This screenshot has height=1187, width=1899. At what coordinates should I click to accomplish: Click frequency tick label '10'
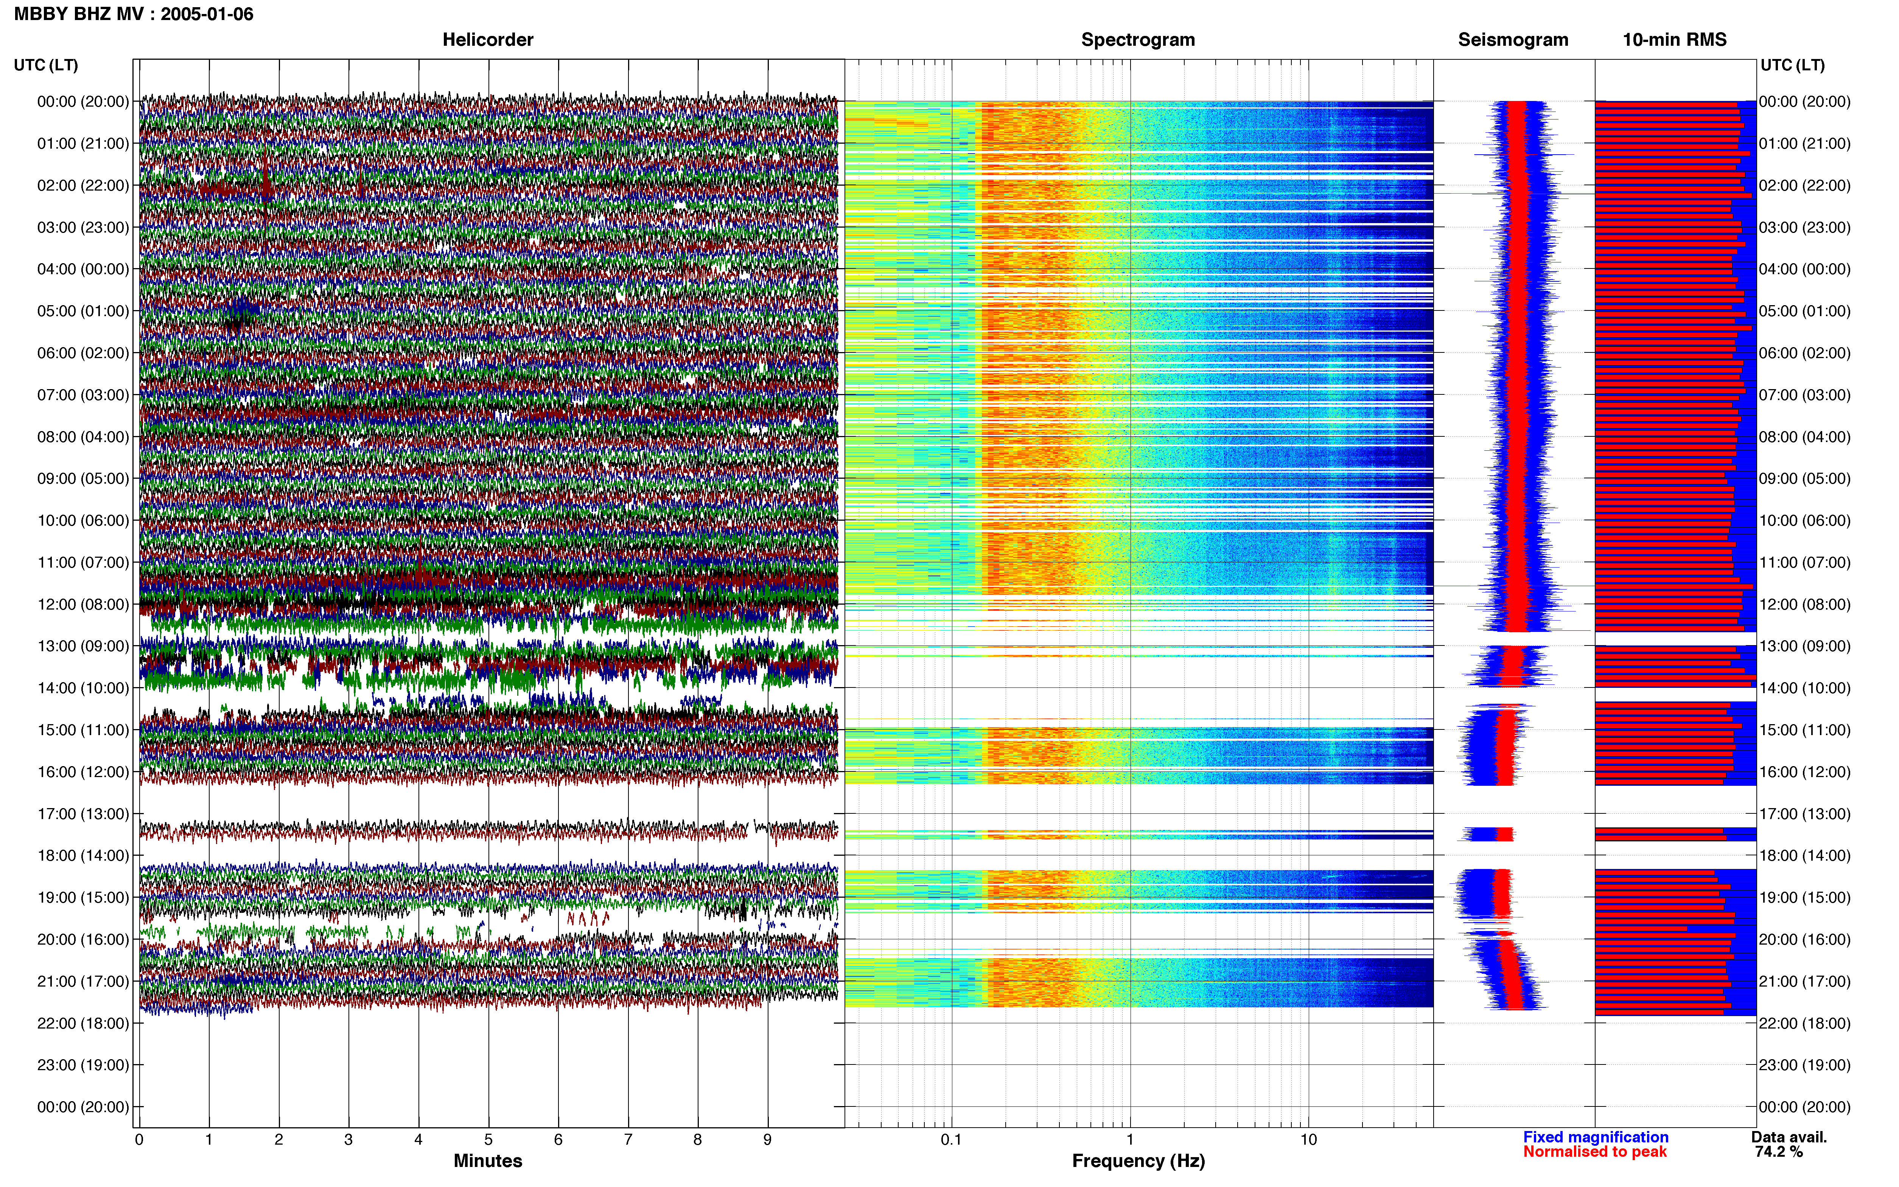[1308, 1140]
